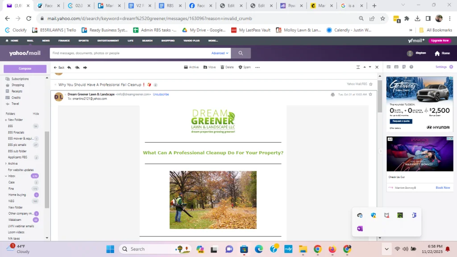
Task: Open Microsoft Edge from the taskbar
Action: click(x=259, y=249)
